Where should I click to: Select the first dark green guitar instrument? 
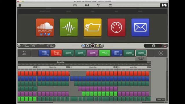pos(68,53)
